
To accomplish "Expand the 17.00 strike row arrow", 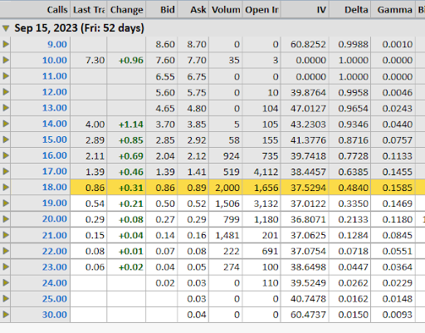I will pos(6,171).
